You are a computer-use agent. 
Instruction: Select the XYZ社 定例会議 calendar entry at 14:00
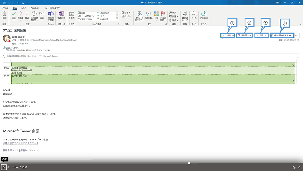[x=153, y=70]
